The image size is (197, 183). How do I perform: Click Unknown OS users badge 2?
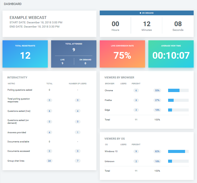tap(136, 161)
